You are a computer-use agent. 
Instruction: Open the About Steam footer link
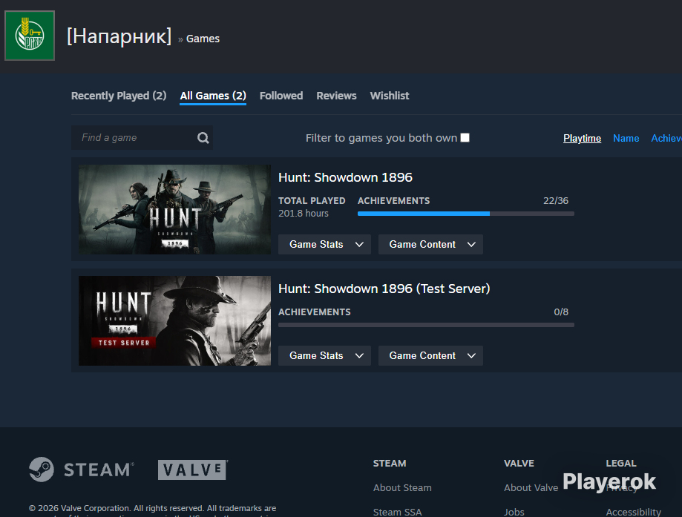402,488
